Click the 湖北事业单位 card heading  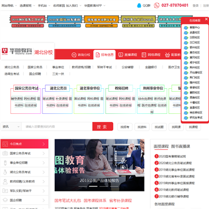click(x=90, y=88)
